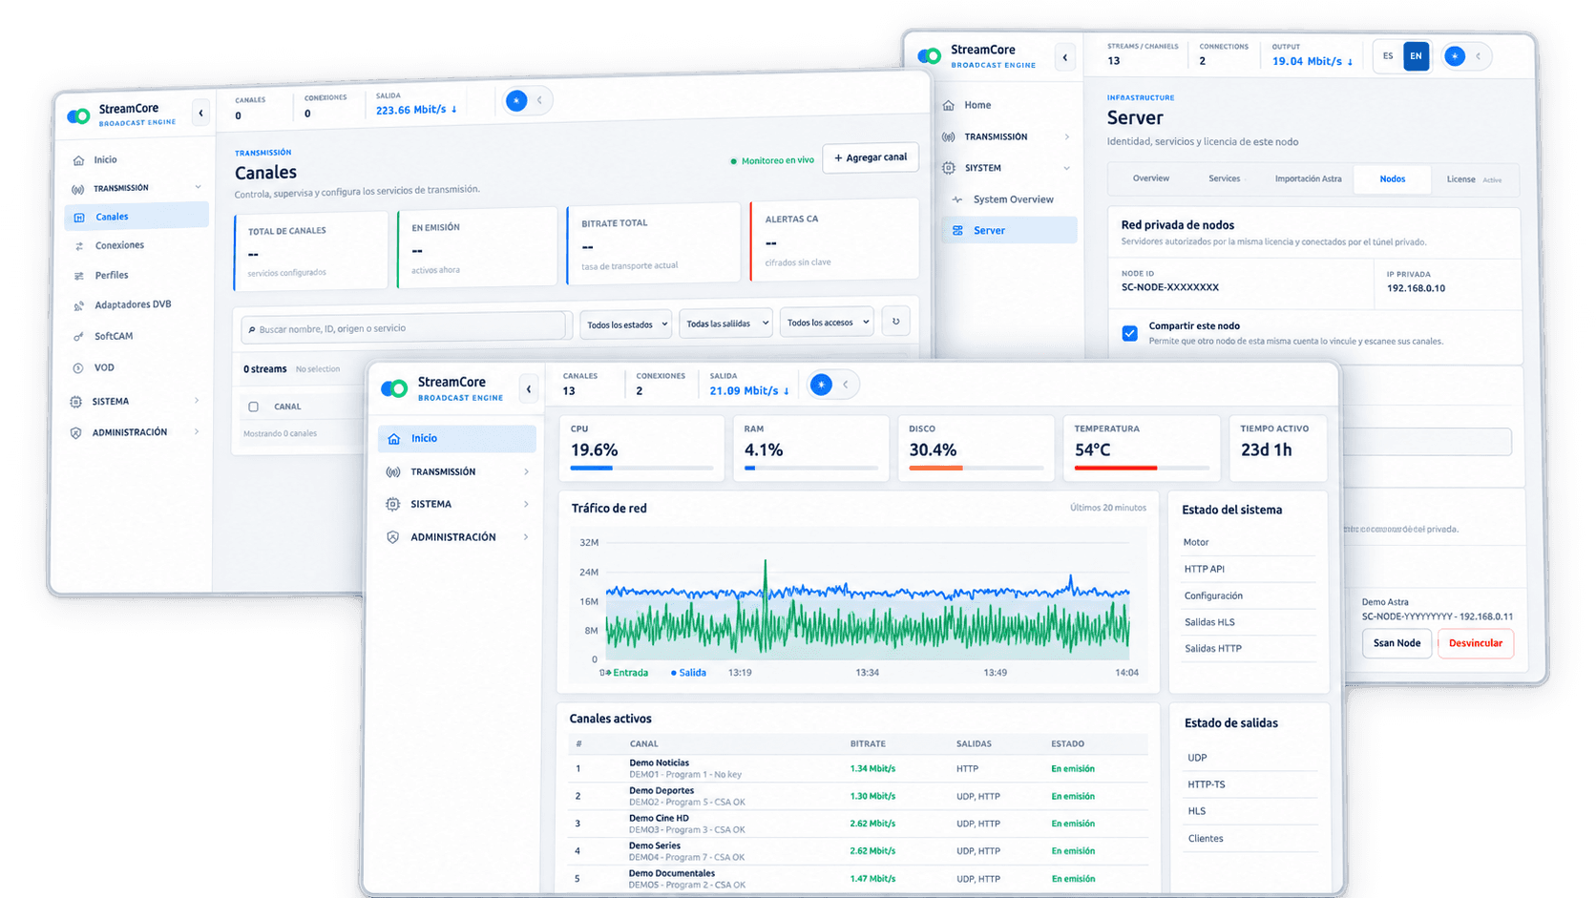Click Inicio home icon in dashboard window sidebar

[x=394, y=439]
